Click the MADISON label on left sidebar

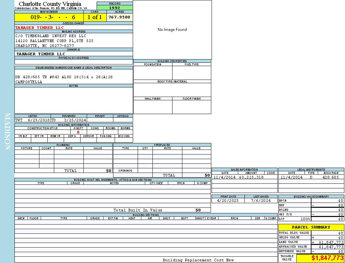click(7, 131)
